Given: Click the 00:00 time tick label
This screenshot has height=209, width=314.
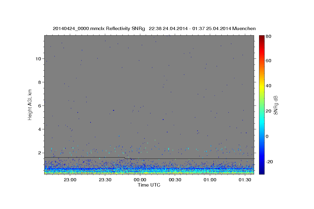Looking at the screenshot, I should (140, 180).
